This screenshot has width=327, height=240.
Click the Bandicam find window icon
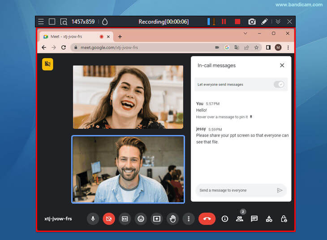pyautogui.click(x=64, y=22)
